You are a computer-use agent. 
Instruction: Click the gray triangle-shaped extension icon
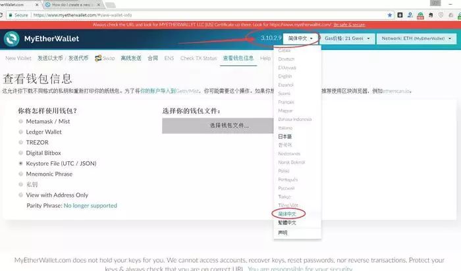click(450, 14)
